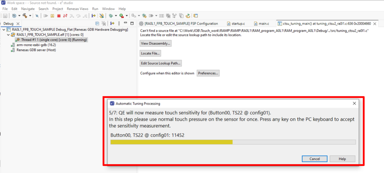This screenshot has height=173, width=384.
Task: Open the Debug launch dropdown arrow
Action: tap(116, 16)
